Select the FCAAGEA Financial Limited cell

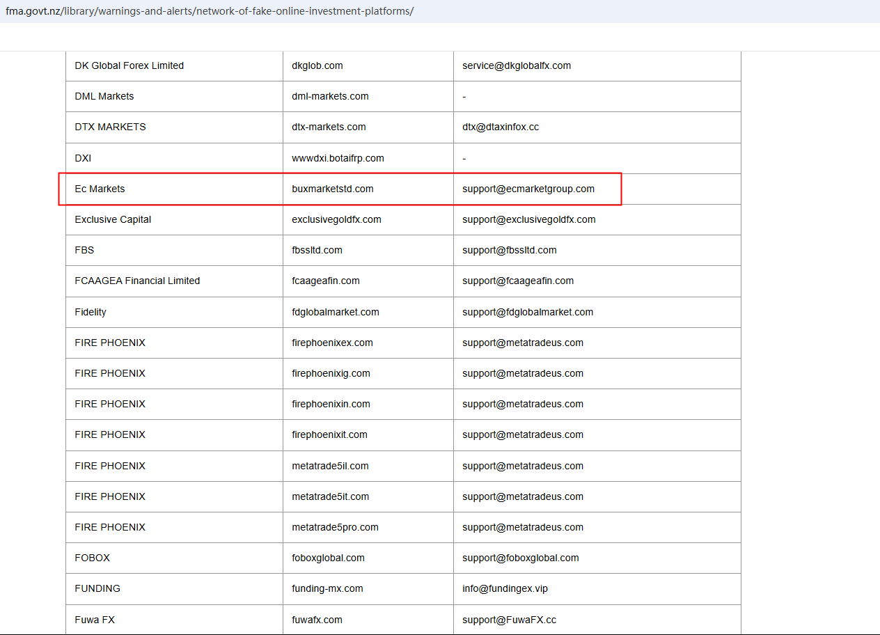click(x=137, y=281)
